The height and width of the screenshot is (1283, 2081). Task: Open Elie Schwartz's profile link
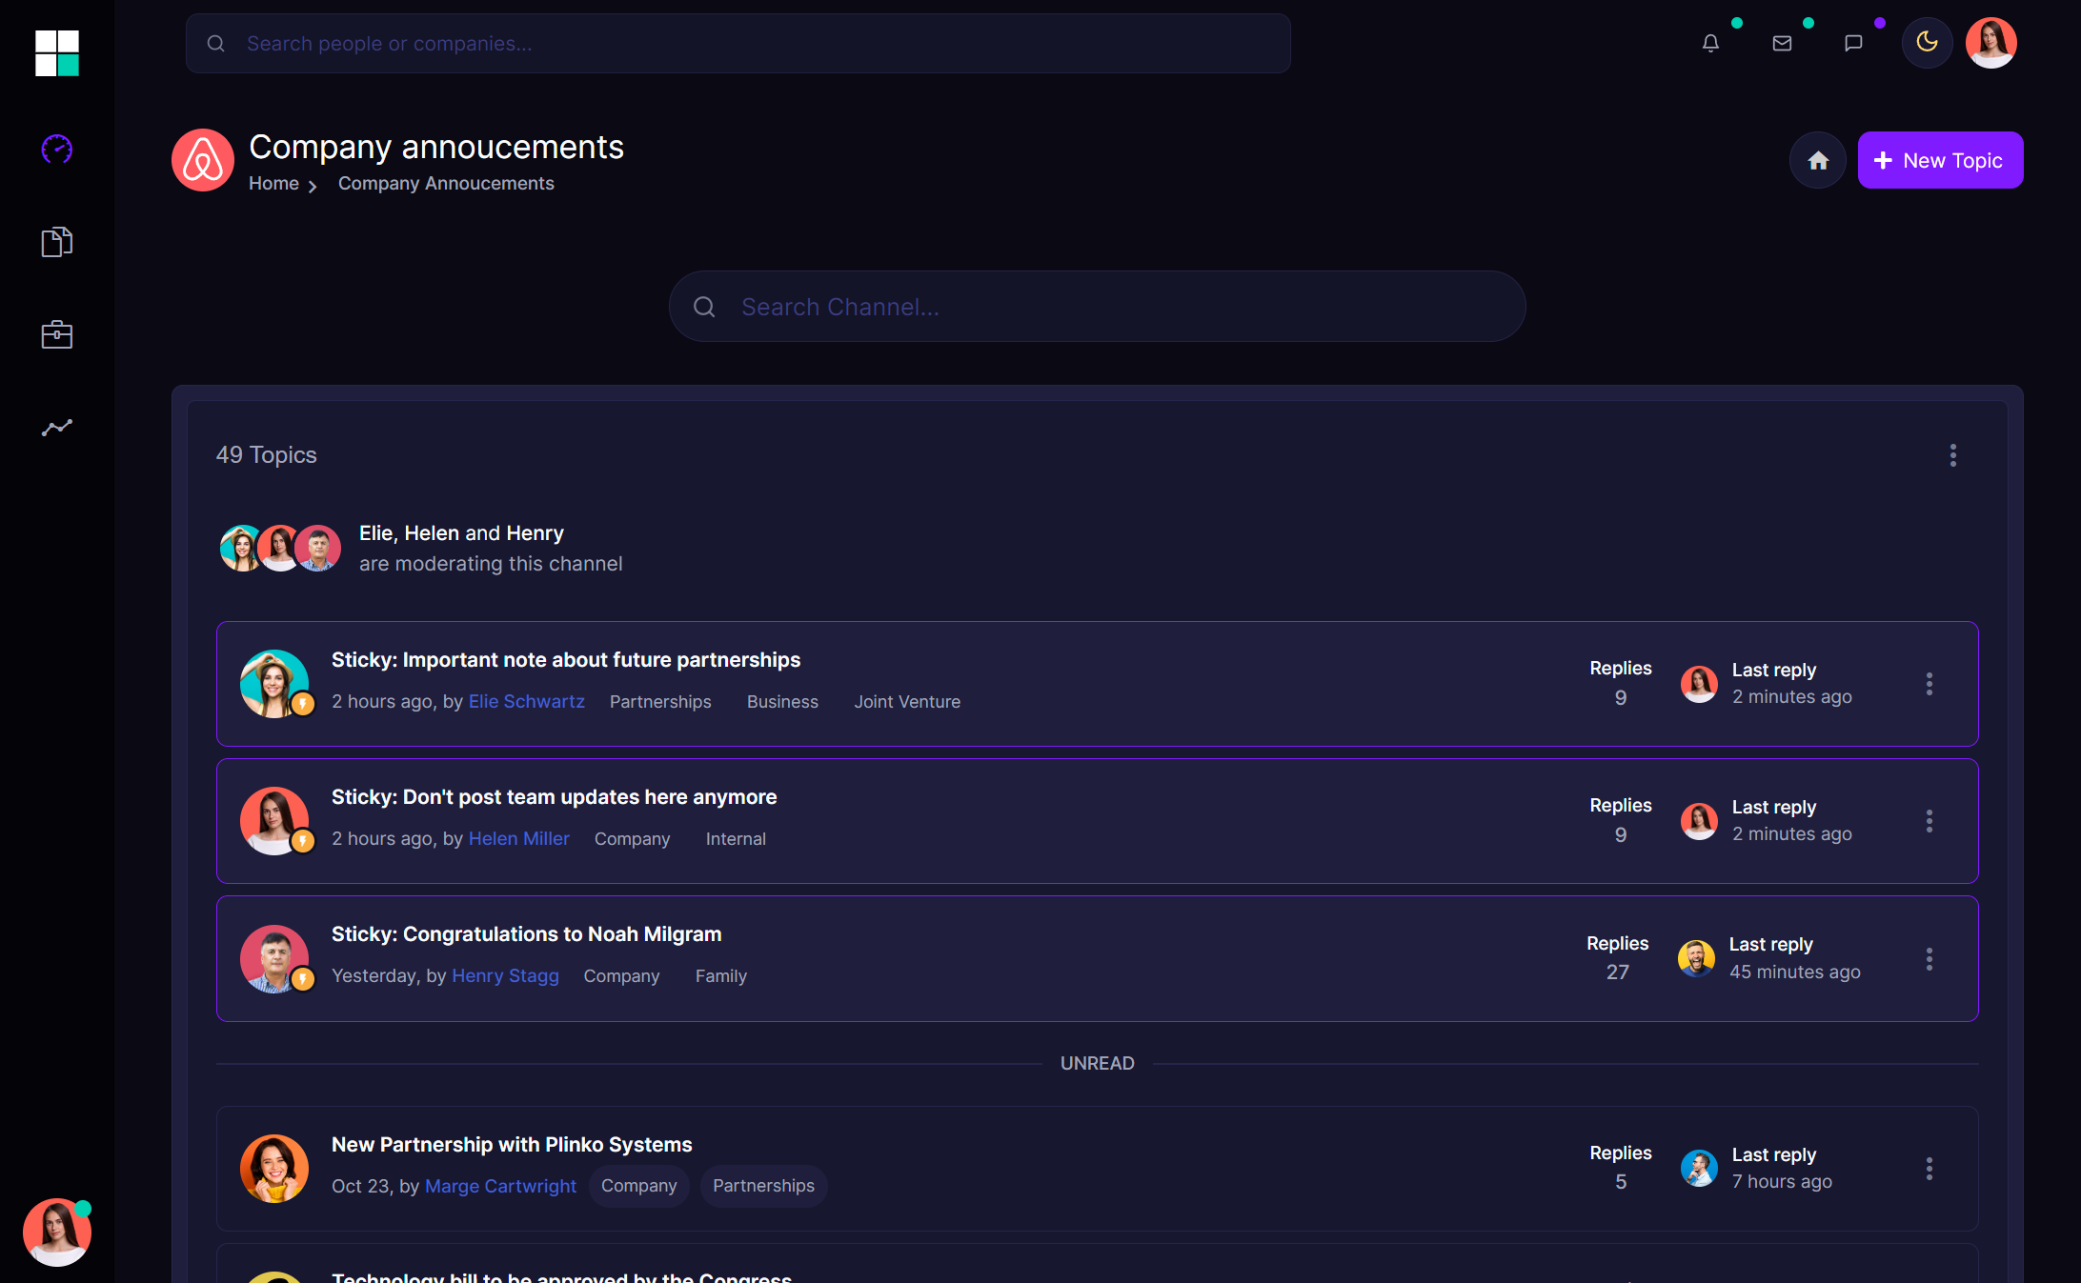527,701
